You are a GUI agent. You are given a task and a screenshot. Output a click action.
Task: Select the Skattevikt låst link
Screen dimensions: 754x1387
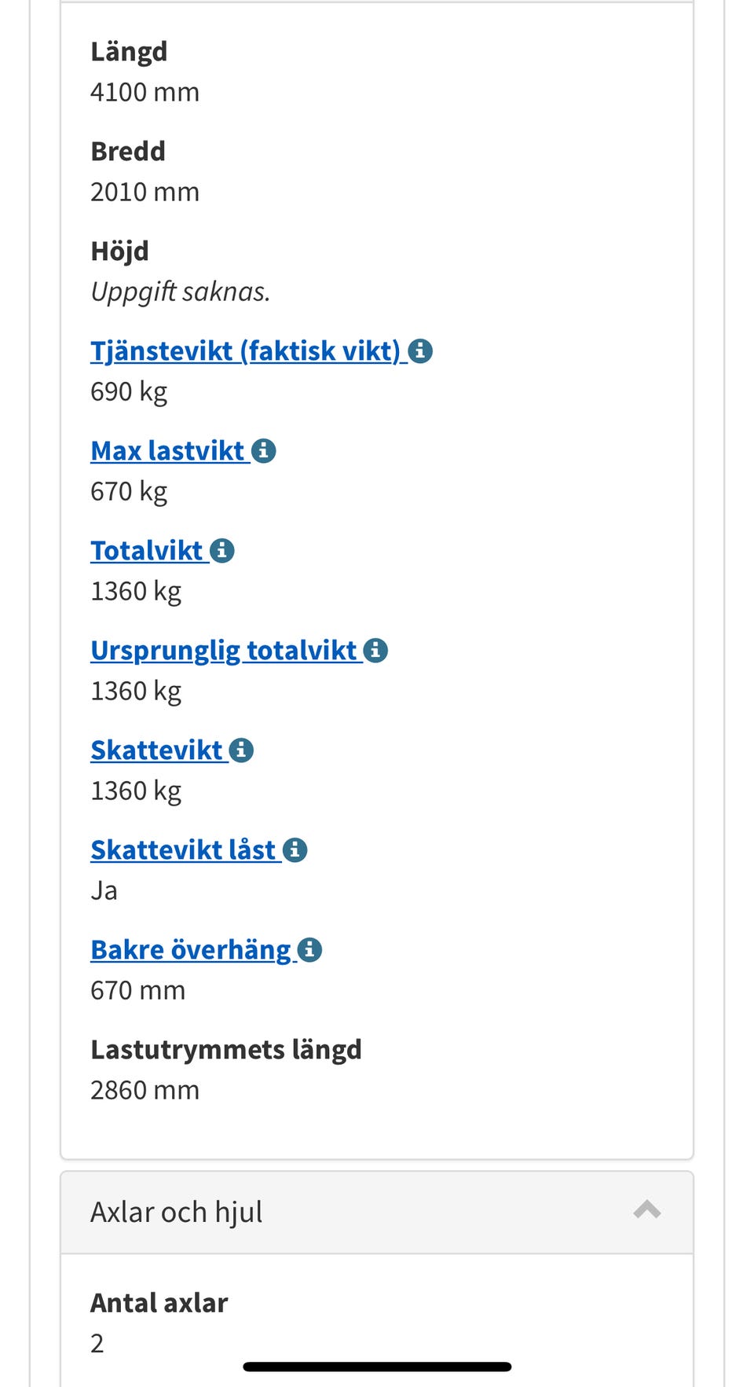tap(184, 849)
